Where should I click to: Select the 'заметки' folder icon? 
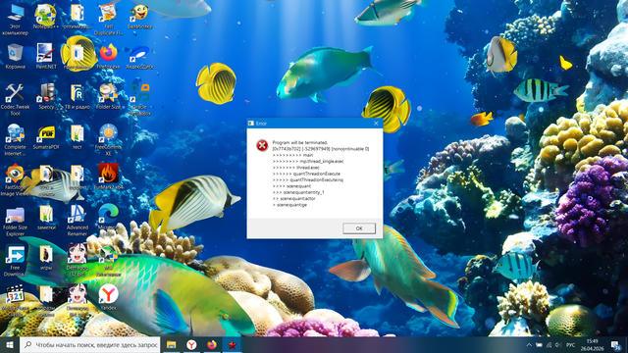pos(46,218)
